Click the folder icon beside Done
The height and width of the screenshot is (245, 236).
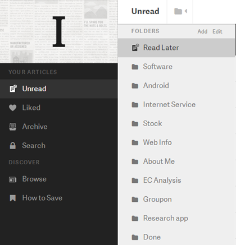click(135, 237)
